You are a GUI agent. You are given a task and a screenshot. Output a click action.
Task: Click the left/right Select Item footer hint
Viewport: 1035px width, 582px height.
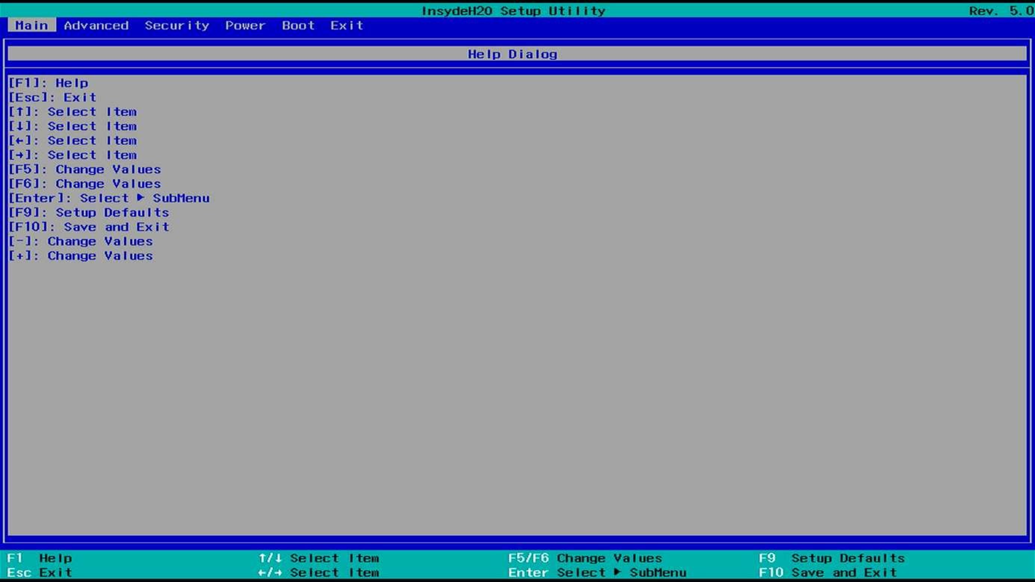pos(318,573)
